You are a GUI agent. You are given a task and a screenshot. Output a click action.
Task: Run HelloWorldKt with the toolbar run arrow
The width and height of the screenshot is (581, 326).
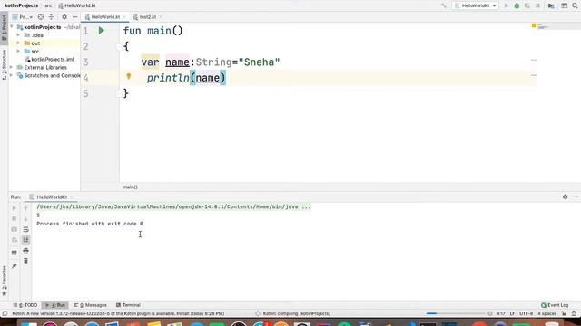(x=507, y=5)
